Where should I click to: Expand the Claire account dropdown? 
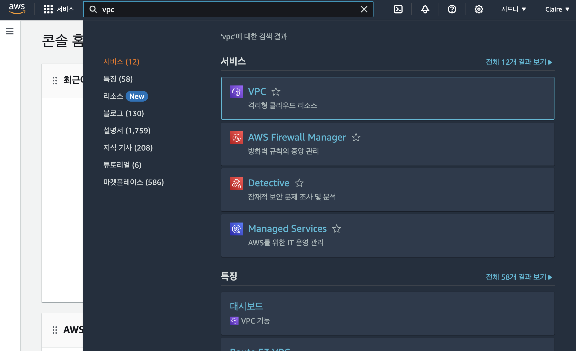(557, 9)
